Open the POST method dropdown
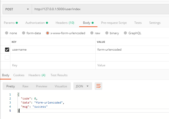This screenshot has height=119, width=169. (17, 9)
